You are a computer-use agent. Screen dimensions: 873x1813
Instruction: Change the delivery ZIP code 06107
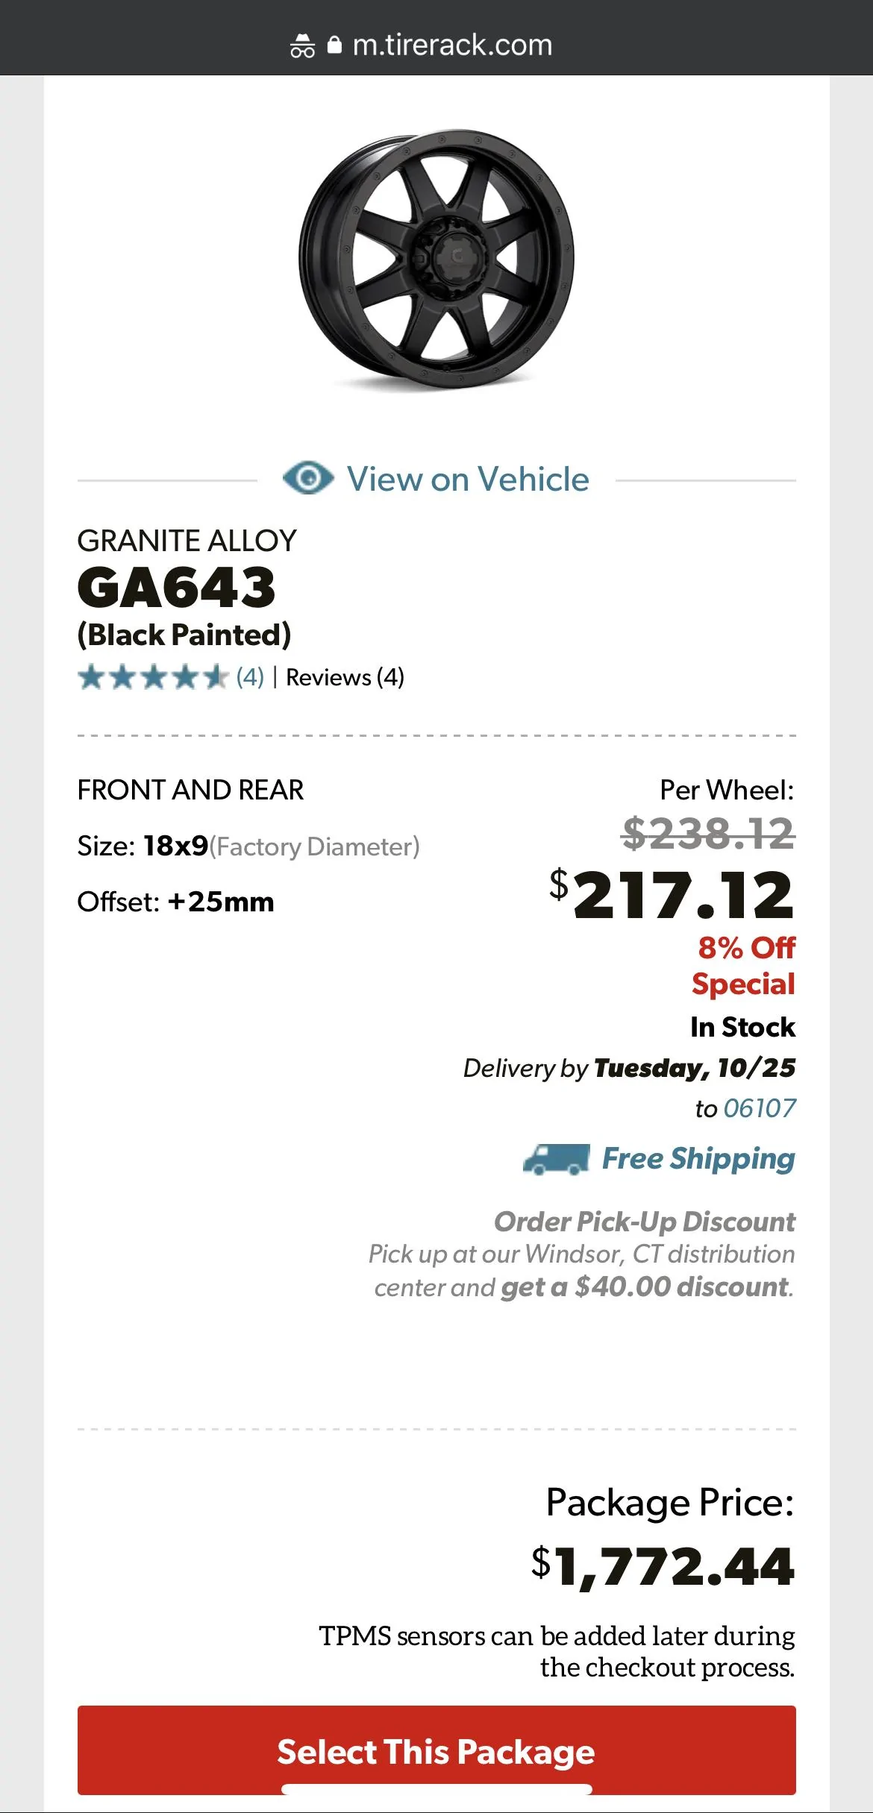tap(760, 1108)
